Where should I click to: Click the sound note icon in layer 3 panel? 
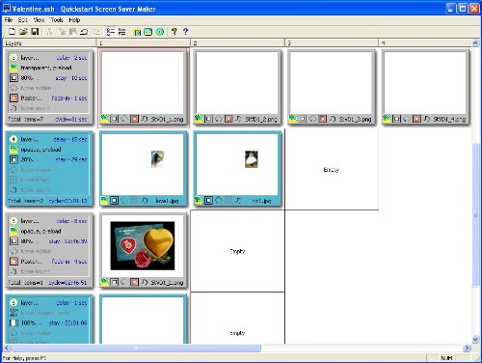point(13,108)
